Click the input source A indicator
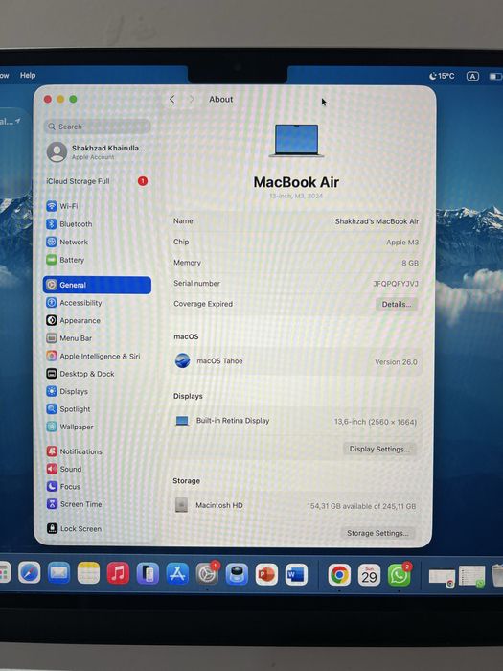This screenshot has height=671, width=503. click(x=472, y=76)
